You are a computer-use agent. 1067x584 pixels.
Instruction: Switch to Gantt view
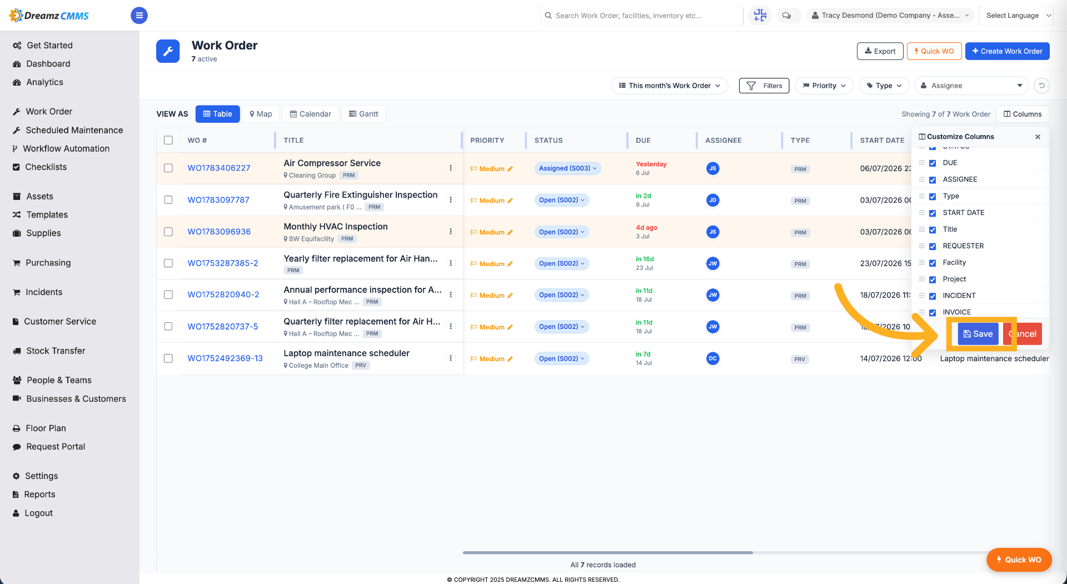click(x=363, y=114)
